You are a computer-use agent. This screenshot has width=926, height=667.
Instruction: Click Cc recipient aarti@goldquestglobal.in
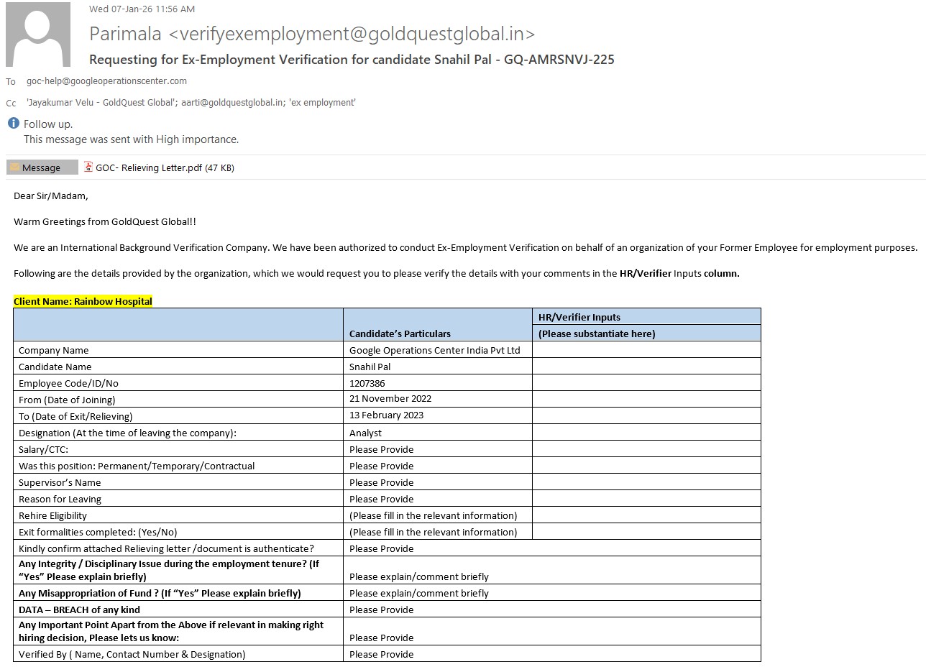pyautogui.click(x=232, y=103)
